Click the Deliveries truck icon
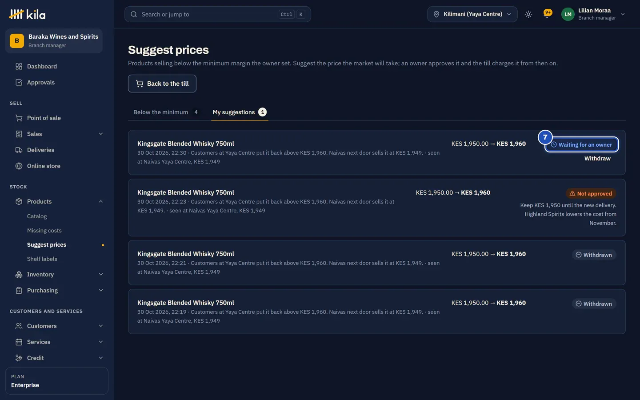This screenshot has width=640, height=400. pos(19,150)
